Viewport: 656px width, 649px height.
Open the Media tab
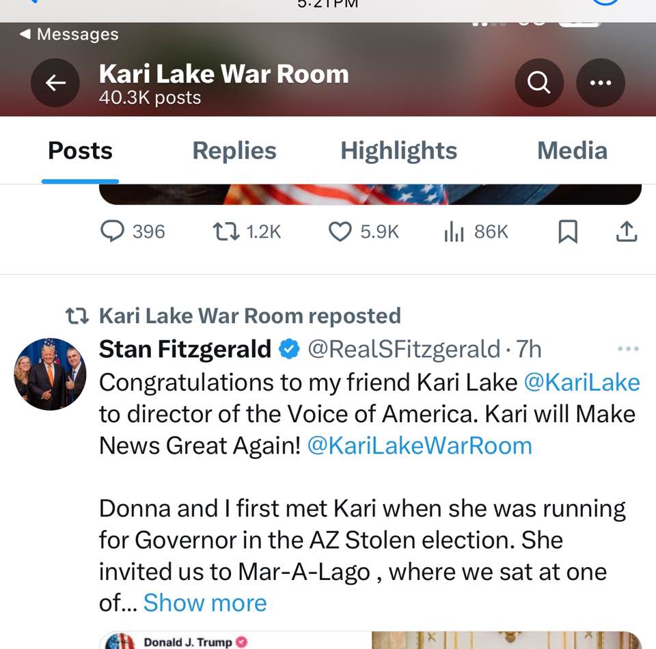[x=572, y=150]
